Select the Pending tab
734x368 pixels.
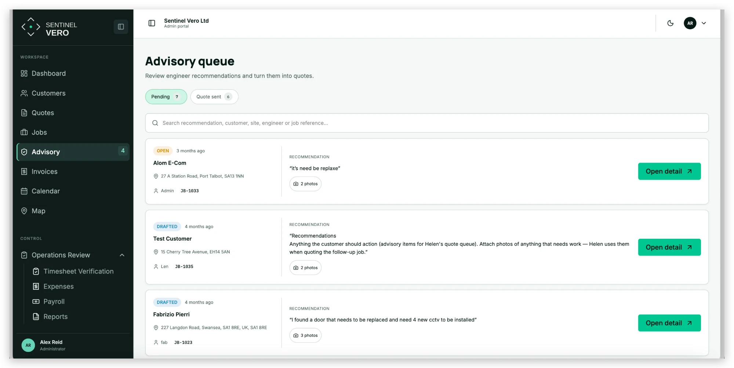pyautogui.click(x=166, y=97)
